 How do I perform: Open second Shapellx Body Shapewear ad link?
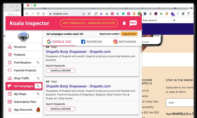point(78,86)
